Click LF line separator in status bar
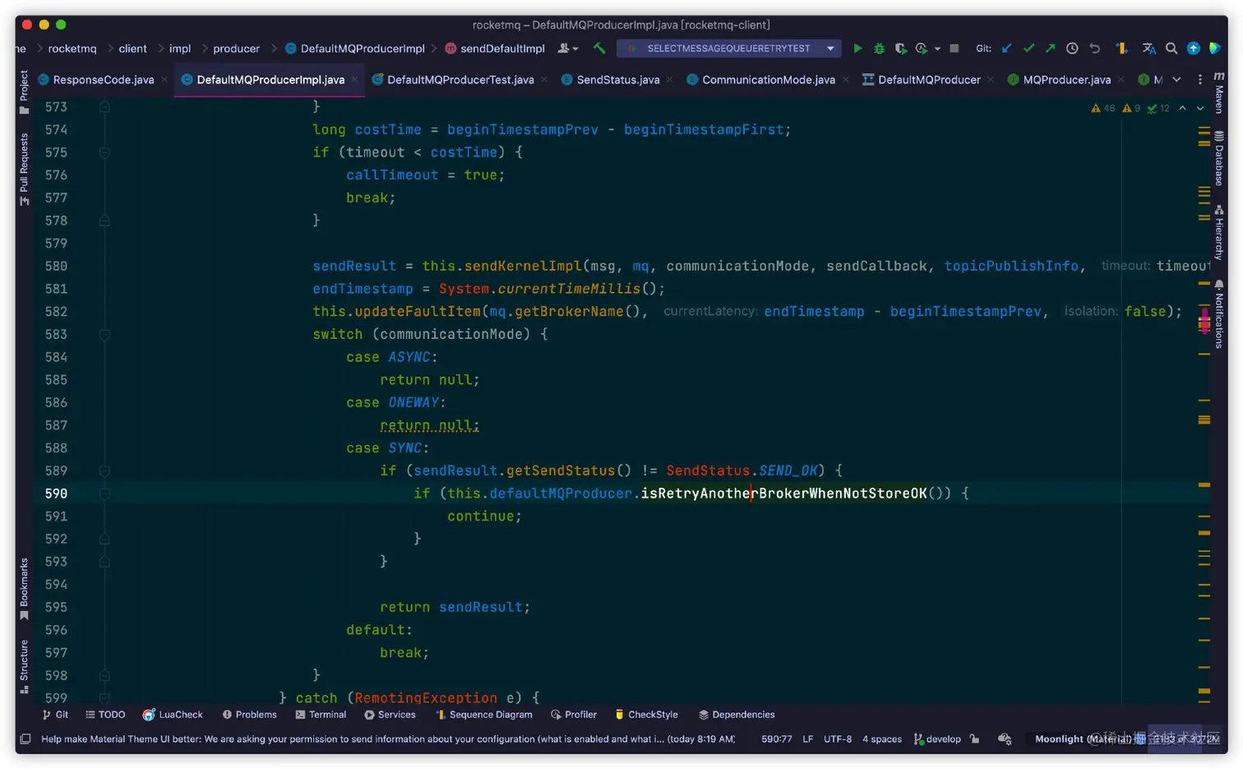This screenshot has width=1243, height=769. (x=807, y=739)
